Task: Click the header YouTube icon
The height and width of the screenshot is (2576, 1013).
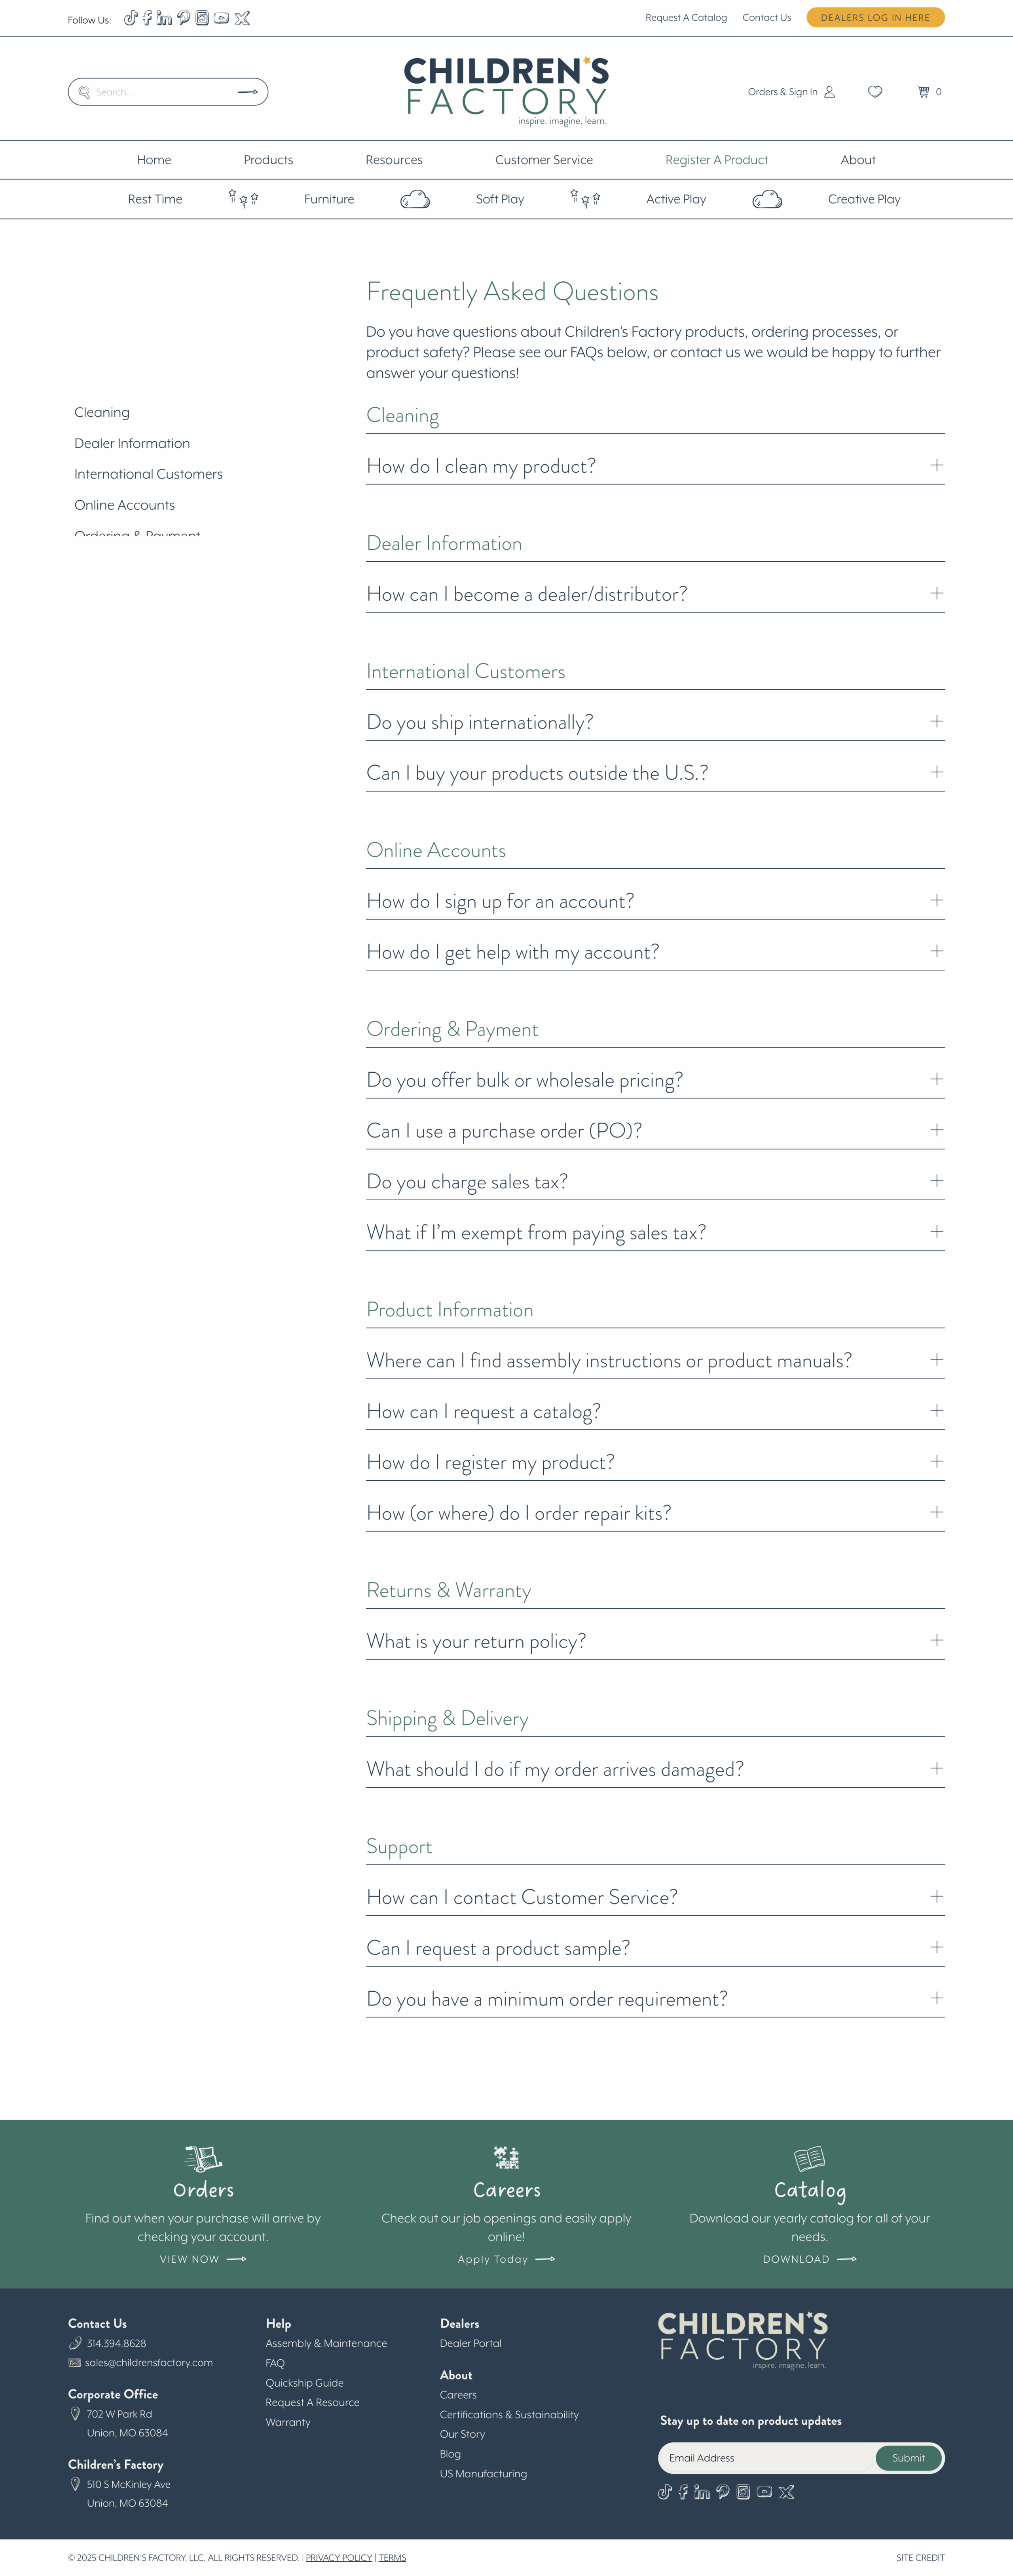Action: (x=222, y=18)
